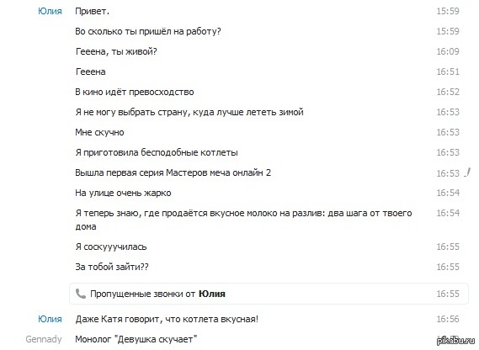Click the message about бесподобные котлеты
Viewport: 479px width, 350px height.
pos(157,152)
